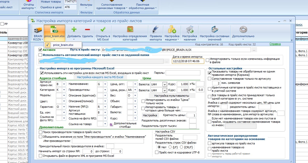Click dialog title bar app icon
308x163 pixels.
tap(33, 21)
